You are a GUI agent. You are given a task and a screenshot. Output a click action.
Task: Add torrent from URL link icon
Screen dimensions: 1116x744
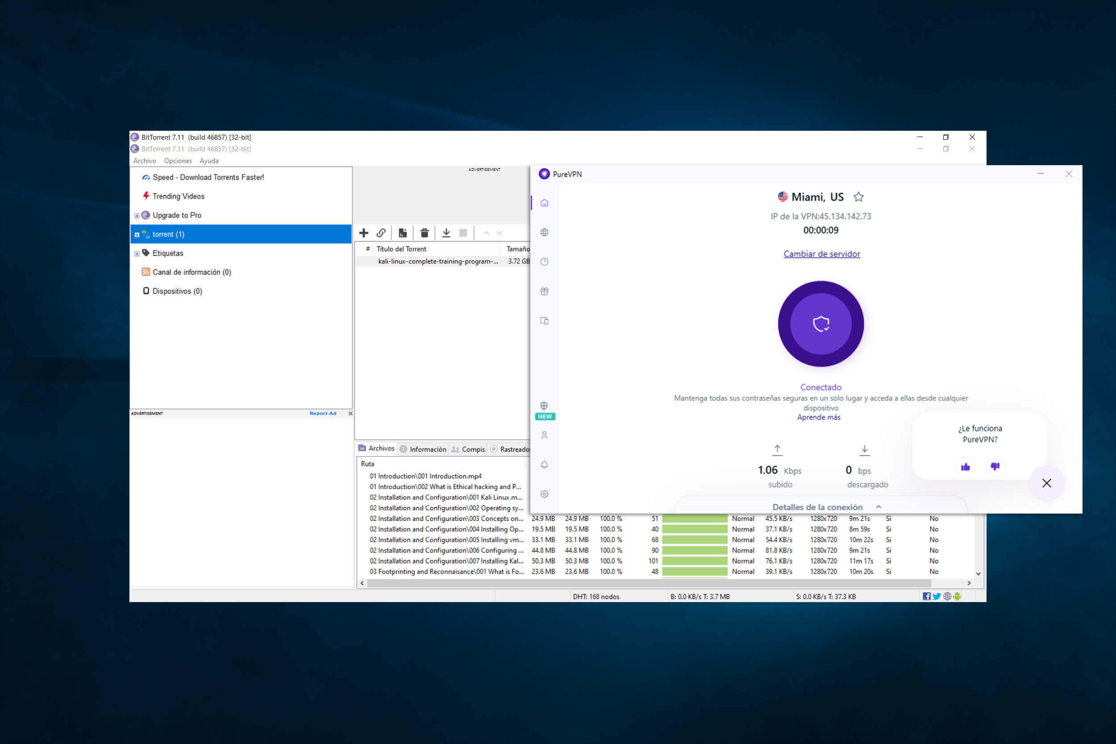[381, 233]
